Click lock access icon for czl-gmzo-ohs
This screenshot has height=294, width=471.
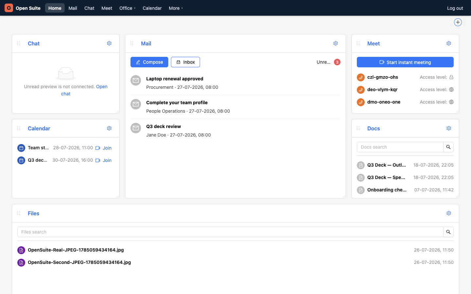(x=451, y=77)
